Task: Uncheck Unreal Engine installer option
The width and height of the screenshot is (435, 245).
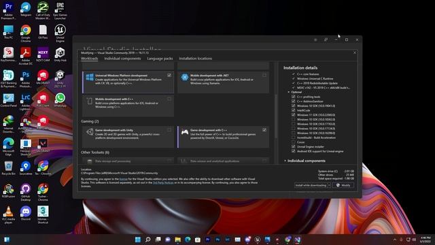Action: point(294,147)
